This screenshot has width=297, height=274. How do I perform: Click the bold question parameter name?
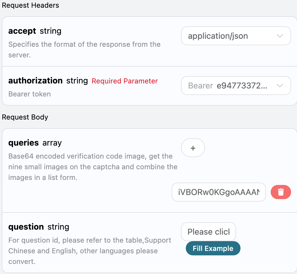[x=26, y=227]
